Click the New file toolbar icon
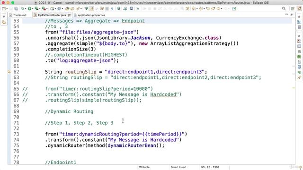The height and width of the screenshot is (170, 303). tap(4, 8)
